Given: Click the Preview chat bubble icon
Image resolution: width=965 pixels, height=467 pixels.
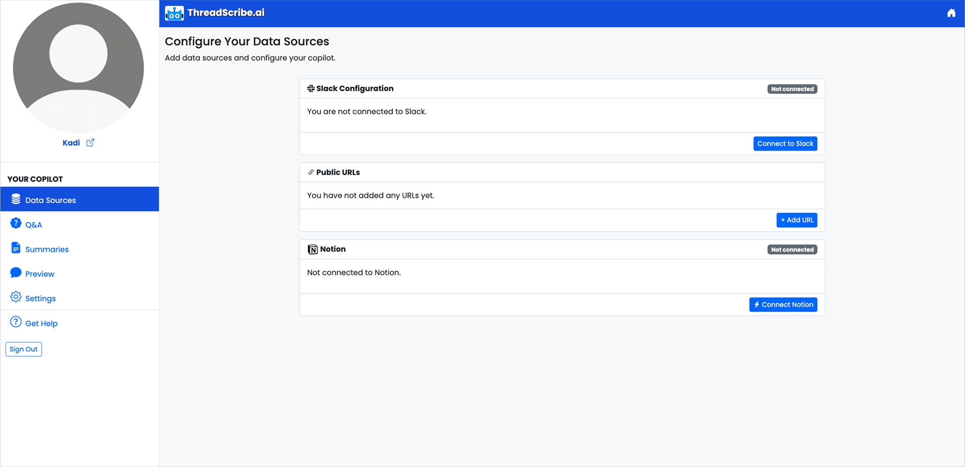Looking at the screenshot, I should tap(16, 273).
